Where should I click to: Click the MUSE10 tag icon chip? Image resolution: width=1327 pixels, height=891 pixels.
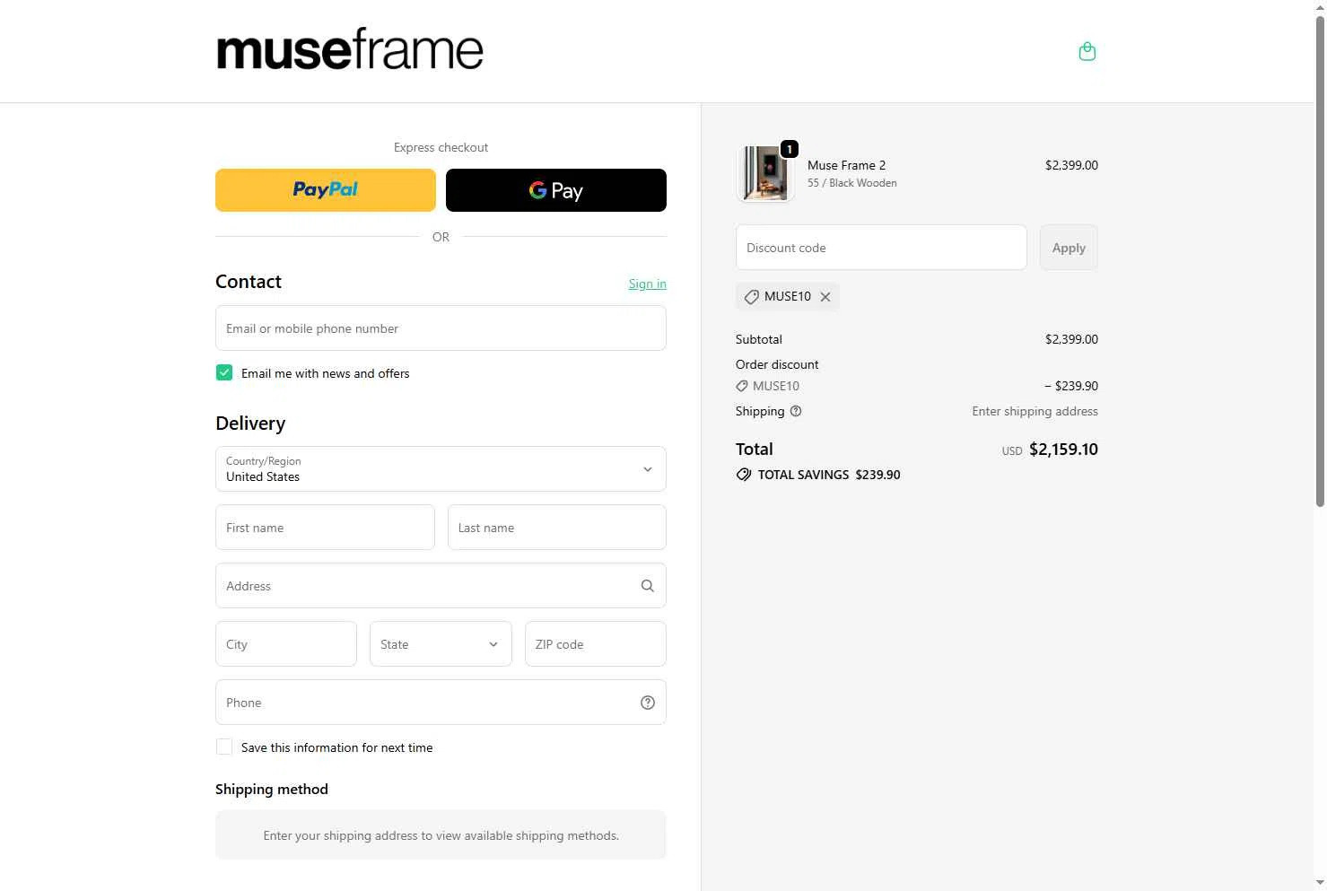752,297
